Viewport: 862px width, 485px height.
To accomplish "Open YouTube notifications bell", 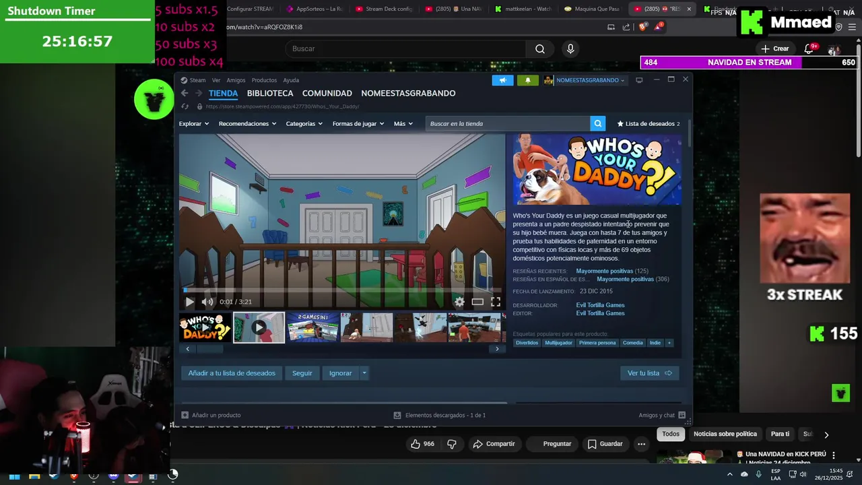I will click(809, 48).
